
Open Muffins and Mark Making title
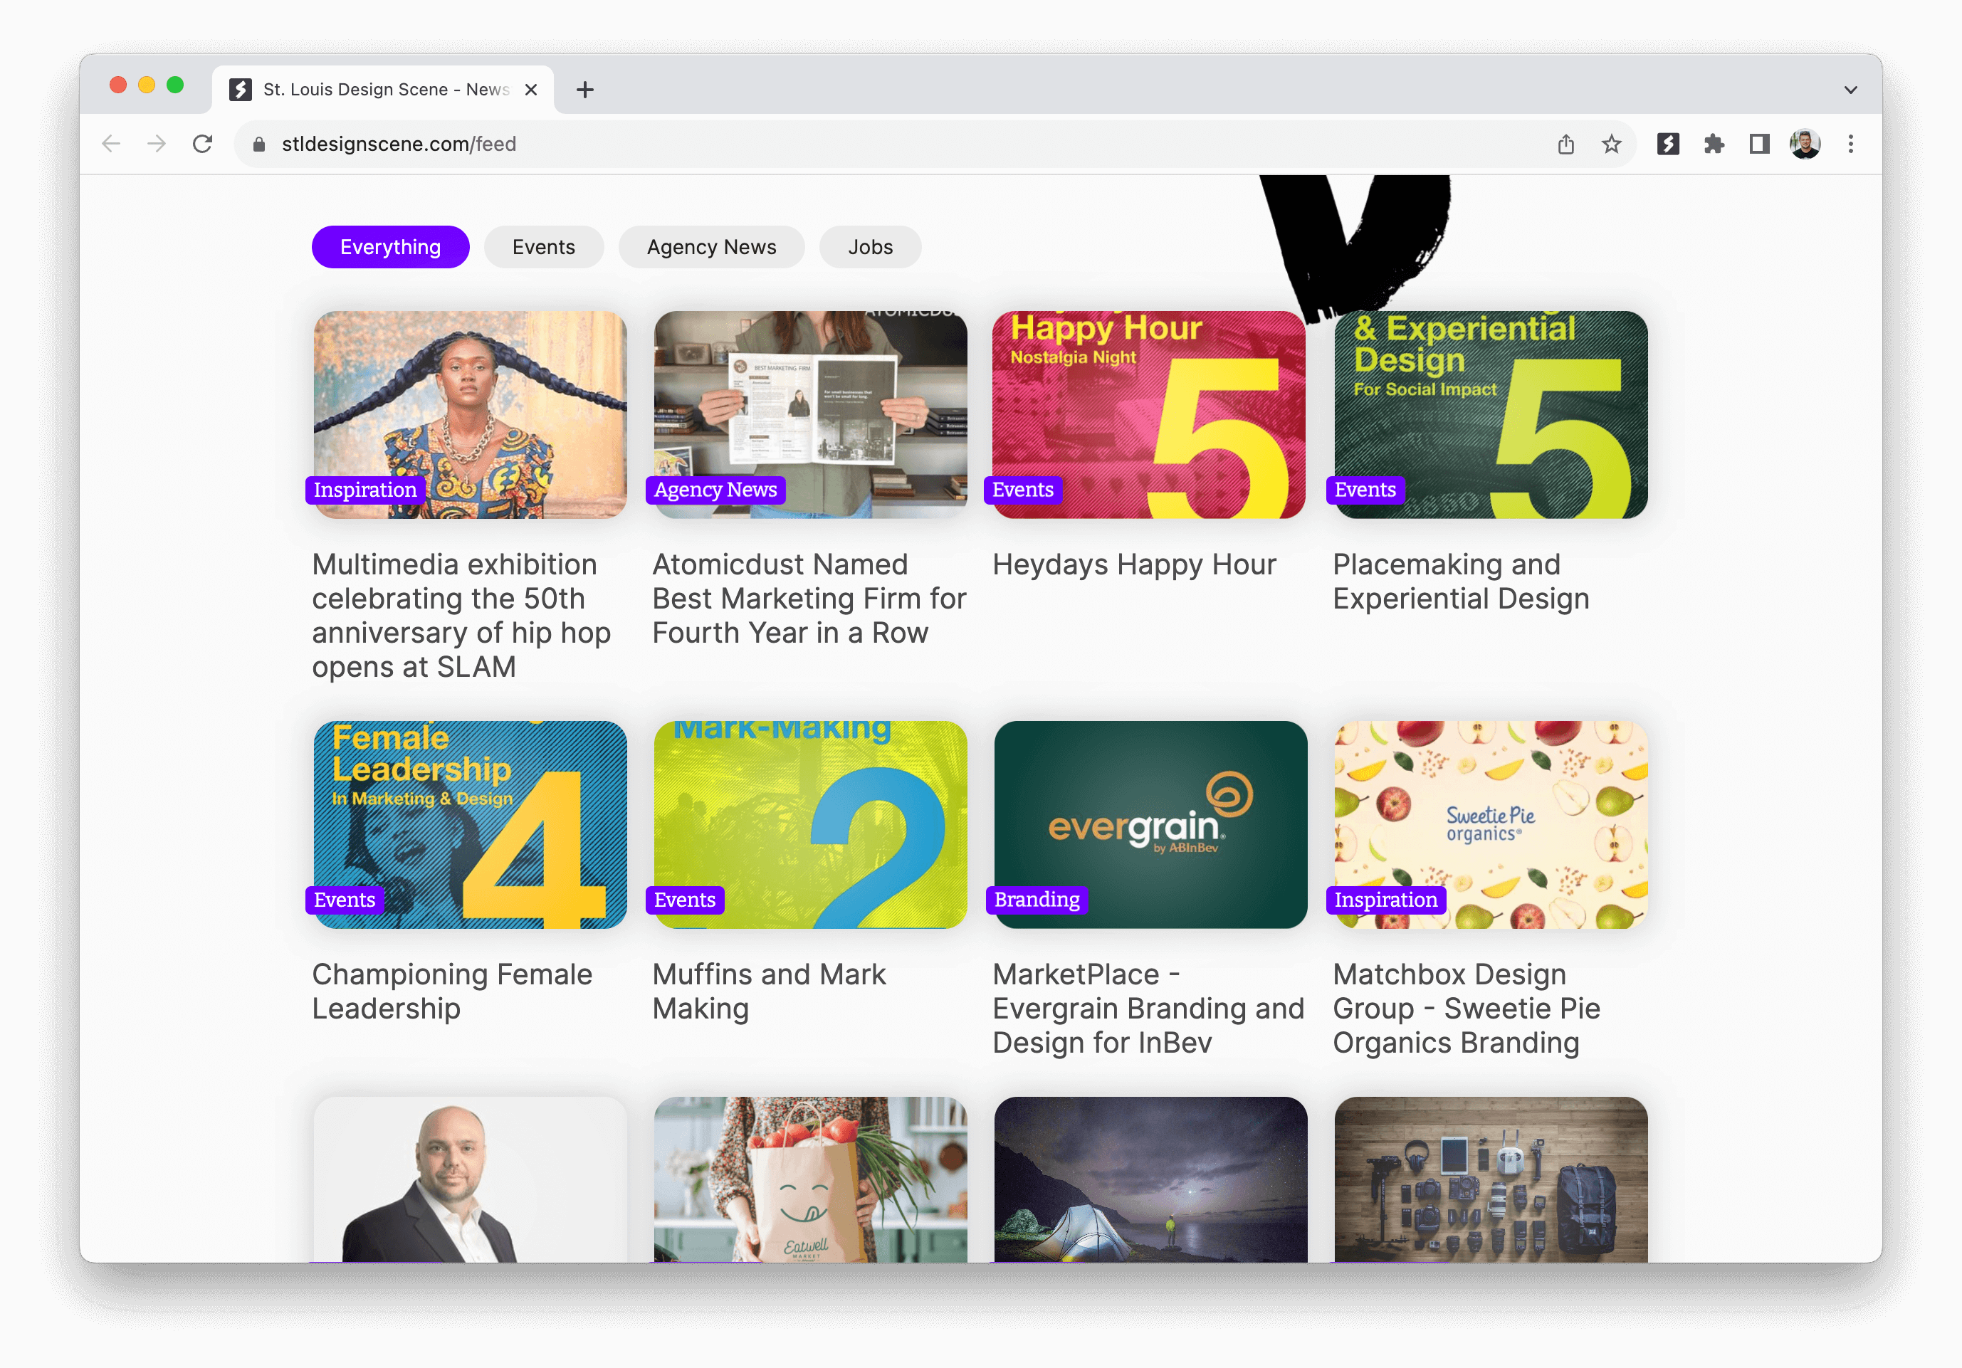coord(769,991)
